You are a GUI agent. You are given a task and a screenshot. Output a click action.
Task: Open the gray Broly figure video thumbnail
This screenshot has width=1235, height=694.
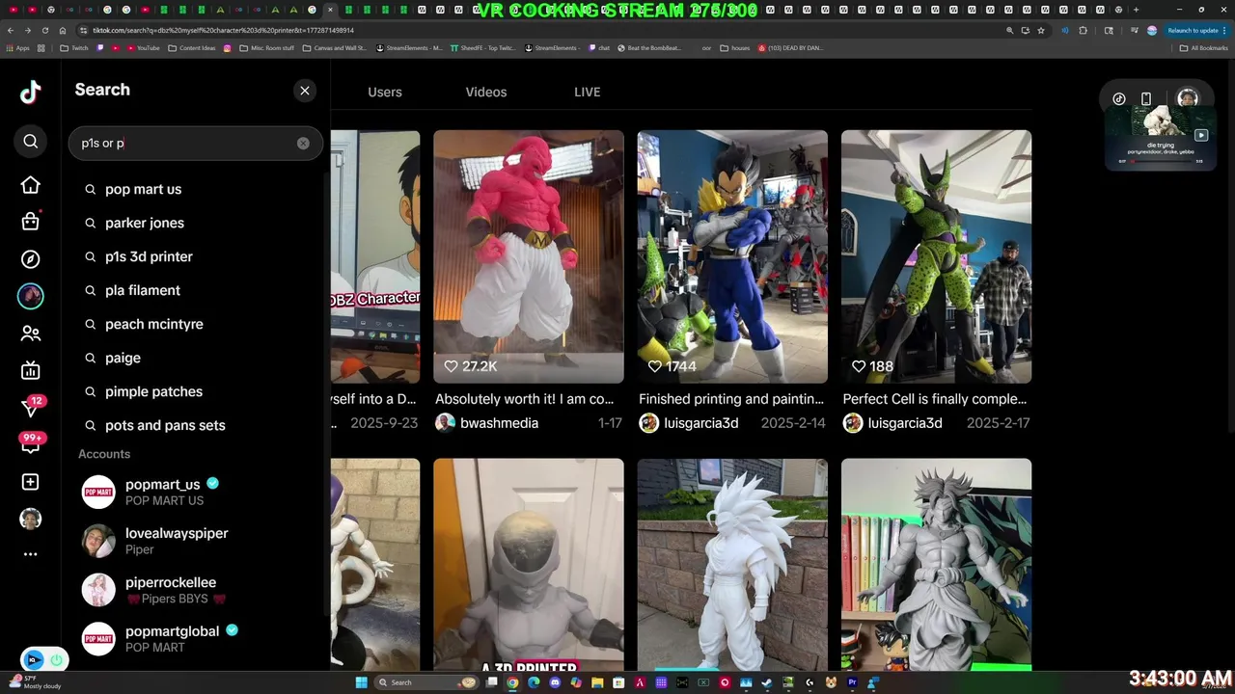coord(936,565)
